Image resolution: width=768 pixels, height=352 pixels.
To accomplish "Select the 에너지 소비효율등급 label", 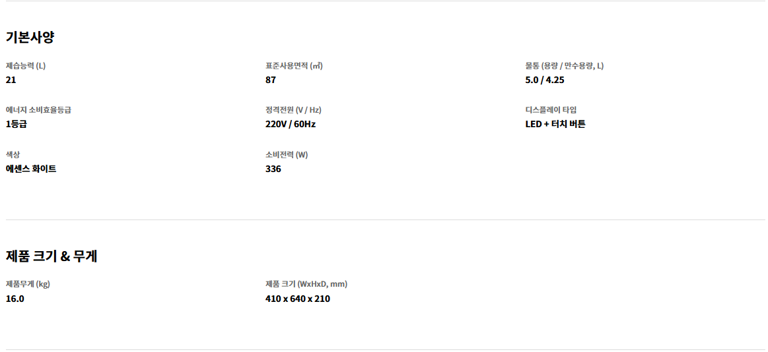I will 38,110.
